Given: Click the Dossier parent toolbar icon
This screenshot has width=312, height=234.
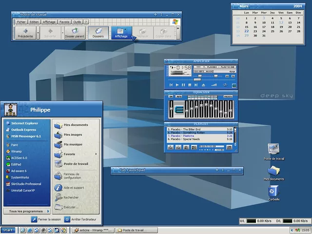Looking at the screenshot, I should 75,33.
